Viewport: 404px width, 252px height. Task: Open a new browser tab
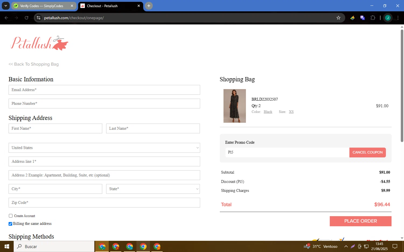149,6
